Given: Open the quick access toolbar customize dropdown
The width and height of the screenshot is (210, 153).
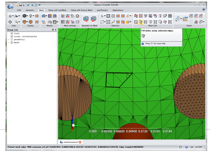Looking at the screenshot, I should [40, 5].
